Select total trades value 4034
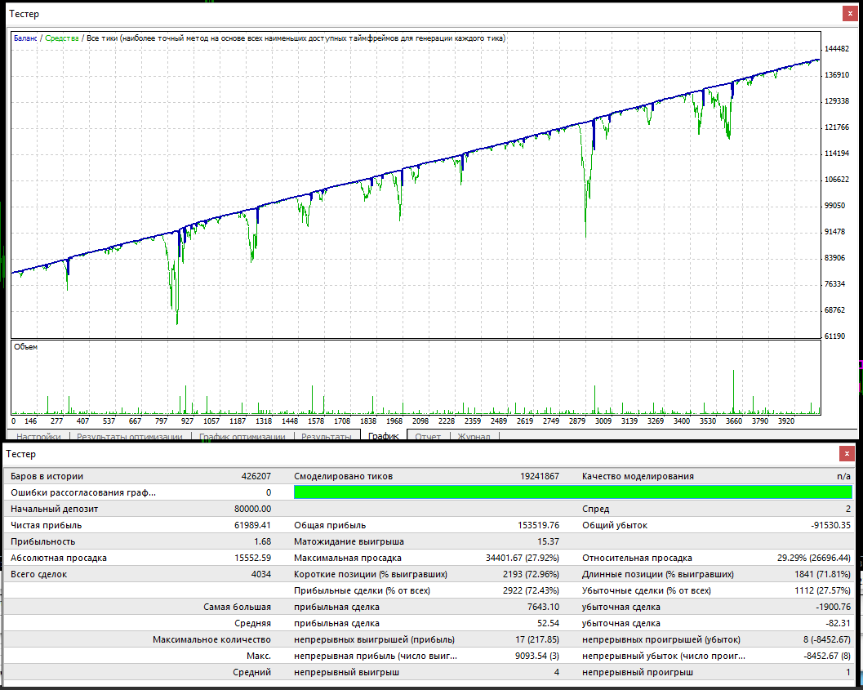 click(x=261, y=574)
